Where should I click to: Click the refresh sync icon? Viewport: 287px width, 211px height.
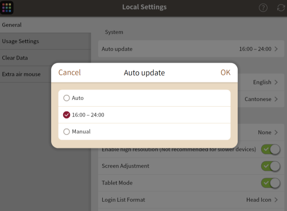281,8
